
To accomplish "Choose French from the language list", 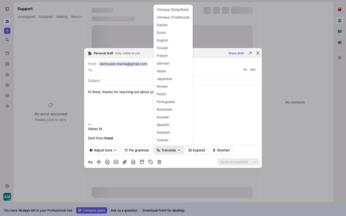I will point(173,56).
